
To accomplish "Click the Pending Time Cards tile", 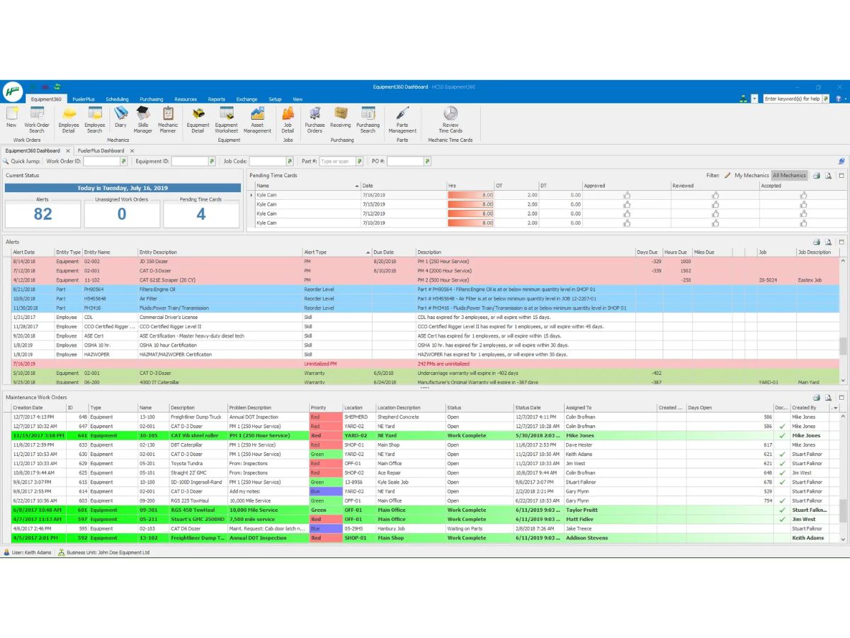I will click(201, 211).
